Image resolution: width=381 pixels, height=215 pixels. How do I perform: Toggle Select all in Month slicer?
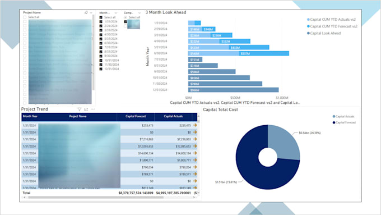coord(101,17)
